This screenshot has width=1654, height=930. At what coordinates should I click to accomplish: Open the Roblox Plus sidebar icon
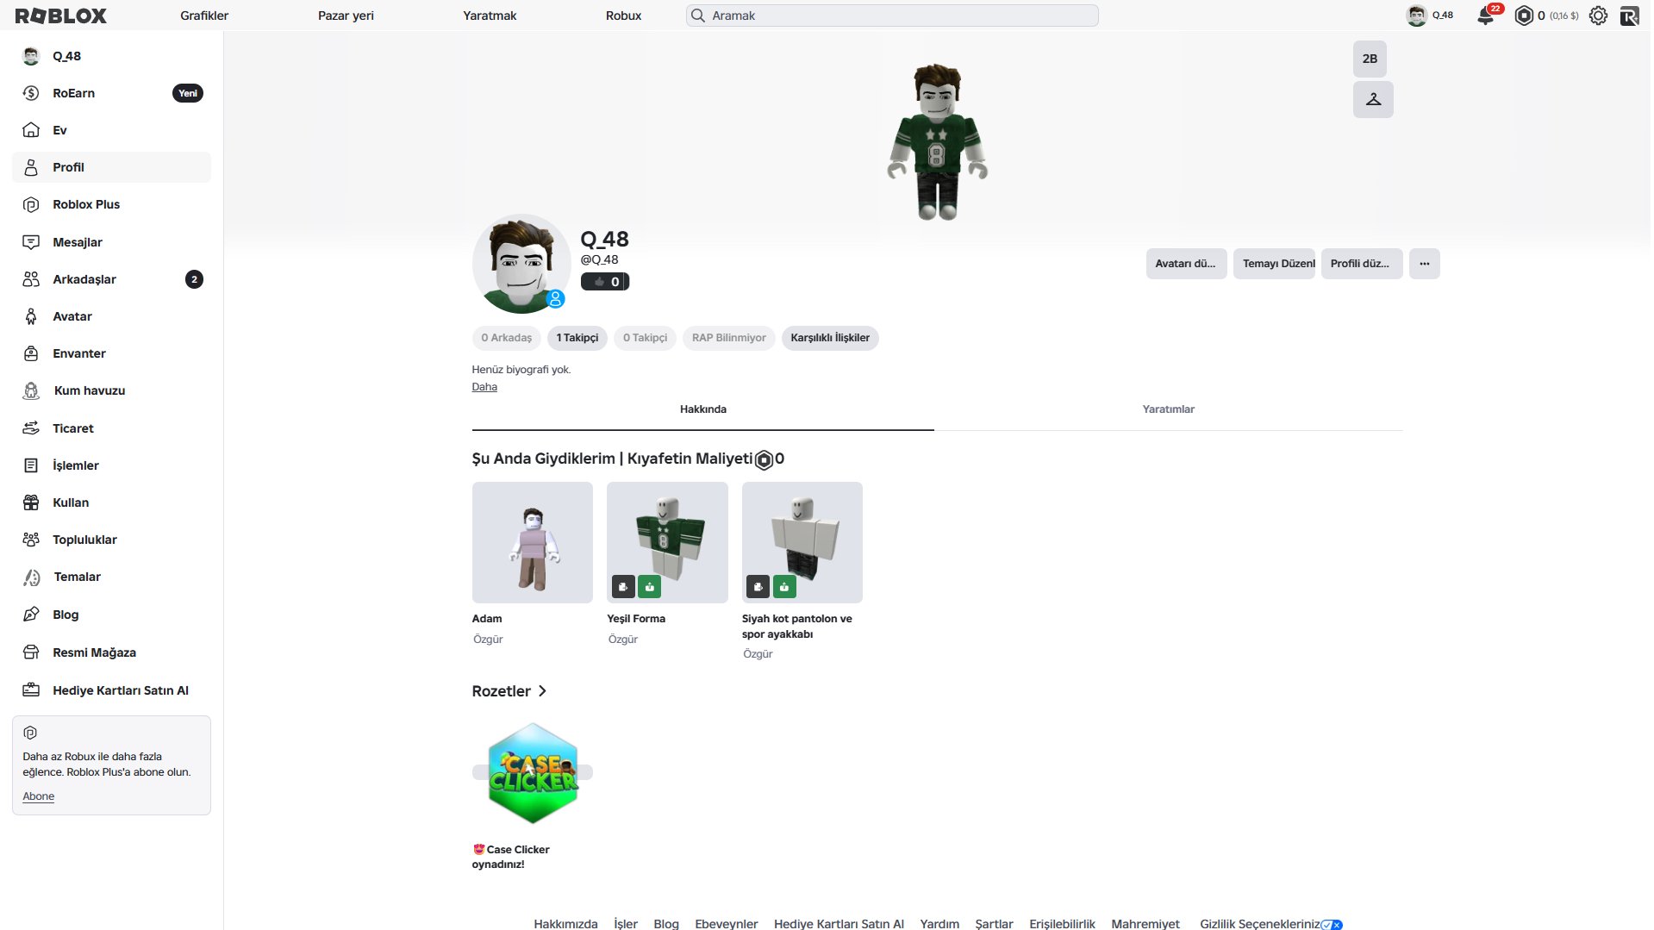[31, 204]
